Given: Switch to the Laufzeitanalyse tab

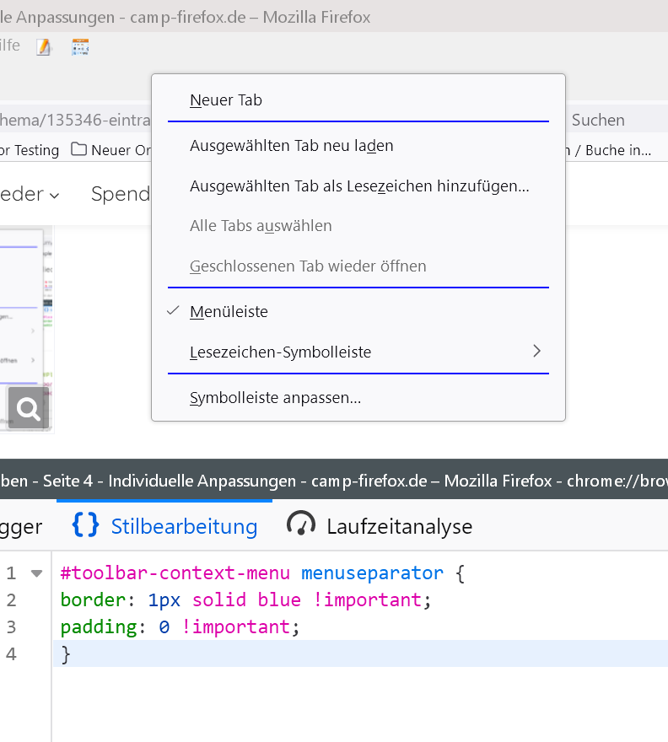Looking at the screenshot, I should click(399, 526).
